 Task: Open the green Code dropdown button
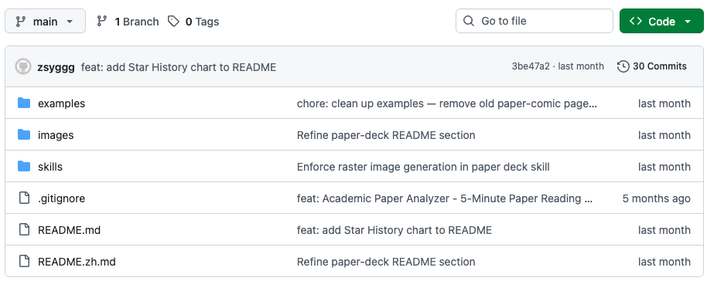pos(661,21)
